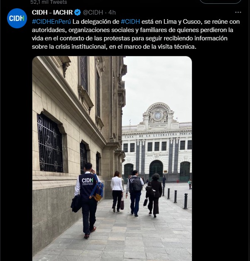
Task: Open the attached street photo
Action: tap(112, 159)
